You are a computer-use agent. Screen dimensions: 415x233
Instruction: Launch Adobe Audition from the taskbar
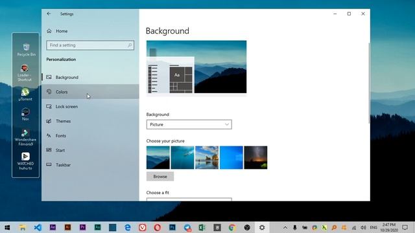pyautogui.click(x=97, y=227)
